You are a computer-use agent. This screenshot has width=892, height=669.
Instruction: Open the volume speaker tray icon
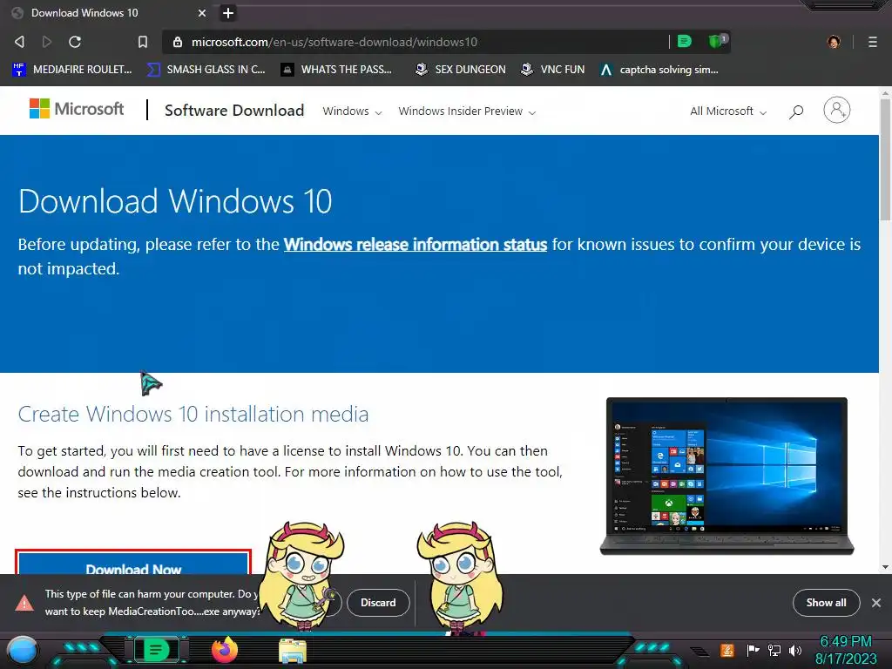point(795,650)
